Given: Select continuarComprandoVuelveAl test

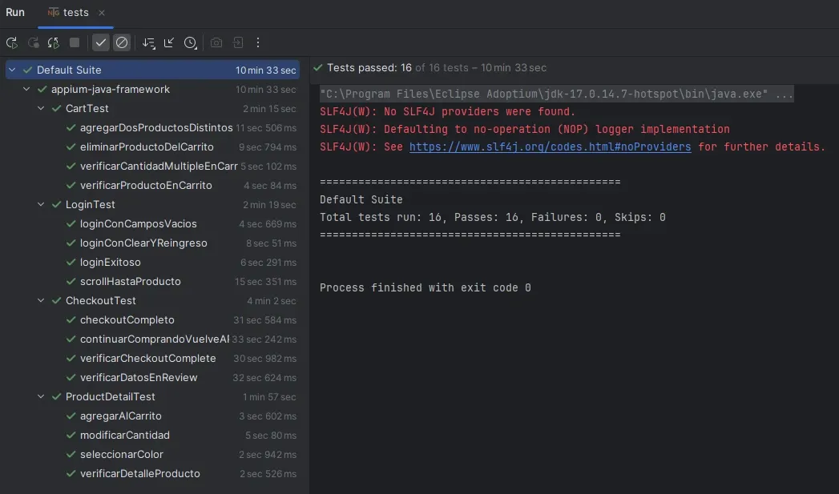Looking at the screenshot, I should [152, 339].
